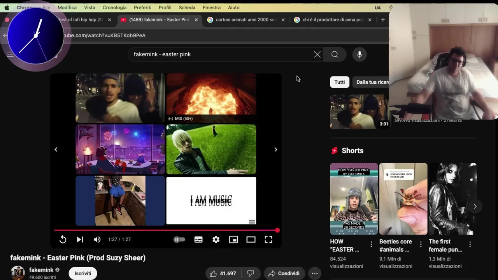This screenshot has width=498, height=280.
Task: Open top-left two men suggested video
Action: click(x=120, y=98)
